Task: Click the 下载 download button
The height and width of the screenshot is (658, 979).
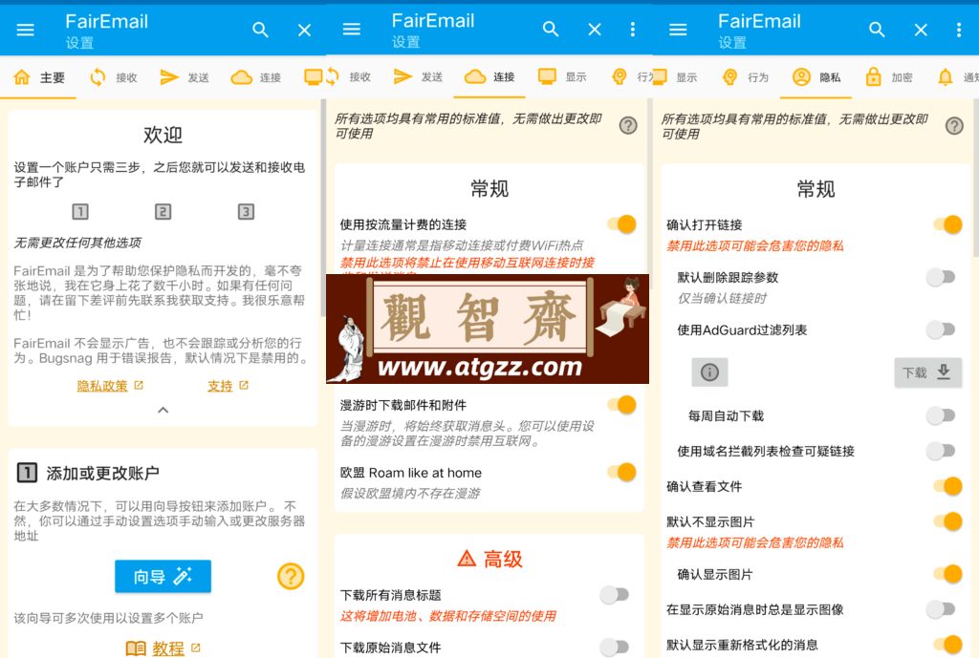Action: (x=927, y=372)
